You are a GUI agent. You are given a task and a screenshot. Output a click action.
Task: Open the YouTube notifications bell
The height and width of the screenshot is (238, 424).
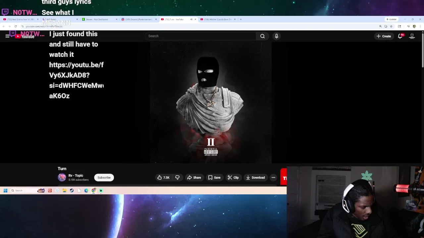(400, 36)
